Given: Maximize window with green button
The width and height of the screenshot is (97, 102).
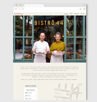Looking at the screenshot, I should click(x=21, y=5).
